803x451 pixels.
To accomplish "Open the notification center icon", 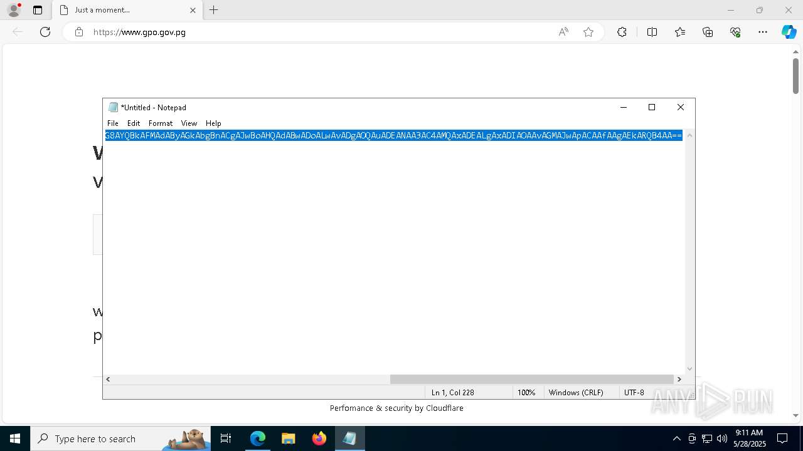I will [x=782, y=438].
